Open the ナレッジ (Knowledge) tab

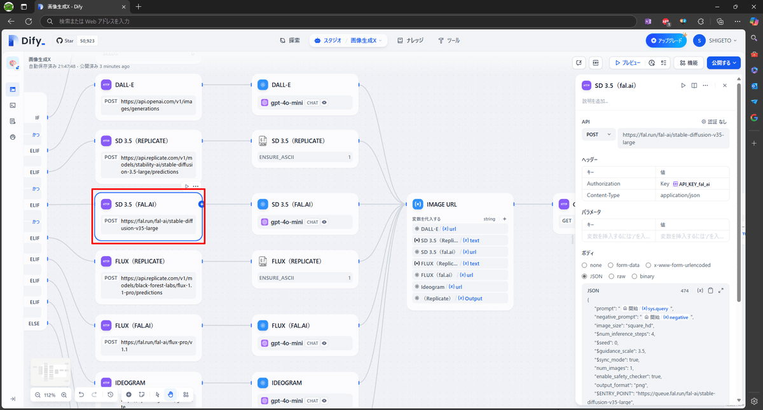pyautogui.click(x=411, y=41)
